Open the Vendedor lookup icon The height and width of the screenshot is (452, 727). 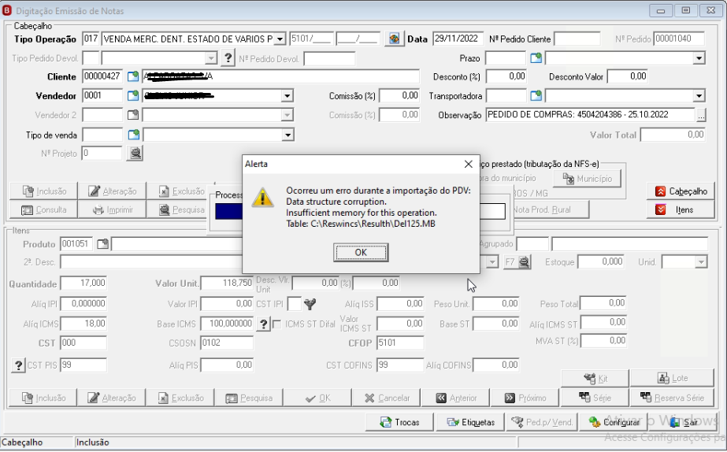[133, 95]
